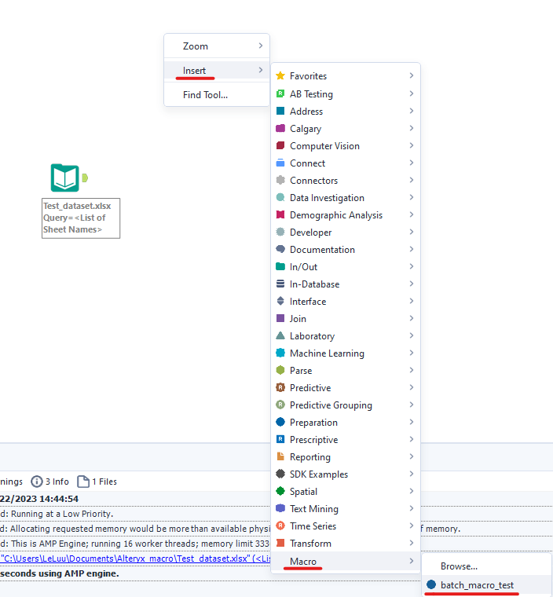
Task: Click the Favorites star icon
Action: point(280,75)
